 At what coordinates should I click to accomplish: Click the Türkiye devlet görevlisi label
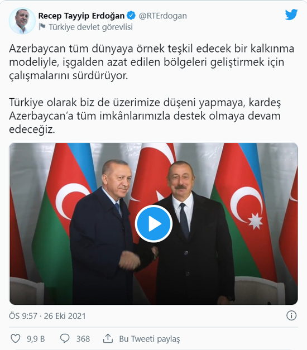[90, 27]
